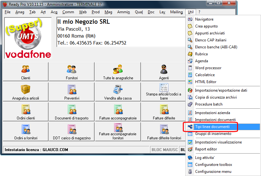
Task: Click the Importazione/esportazione dati icon
Action: pos(190,90)
